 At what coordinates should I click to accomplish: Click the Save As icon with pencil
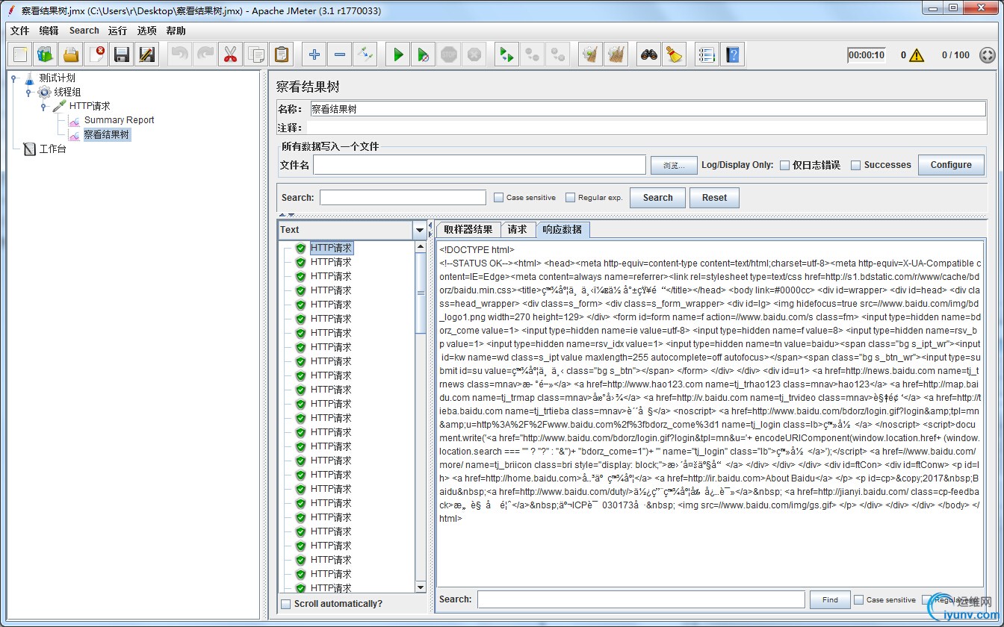(x=147, y=54)
